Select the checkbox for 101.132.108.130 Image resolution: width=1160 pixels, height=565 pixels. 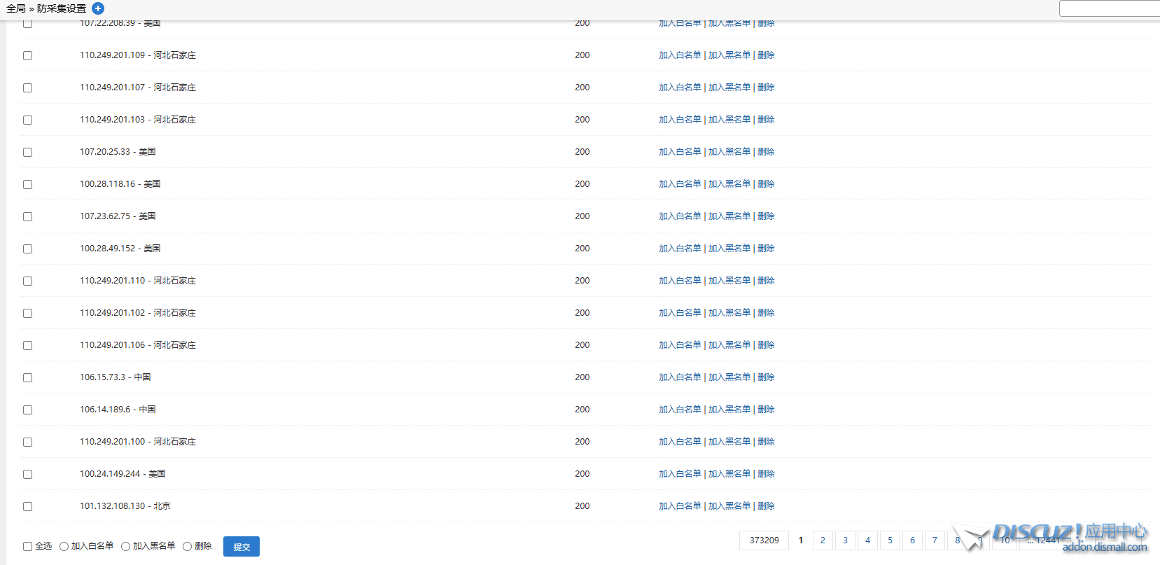coord(28,506)
